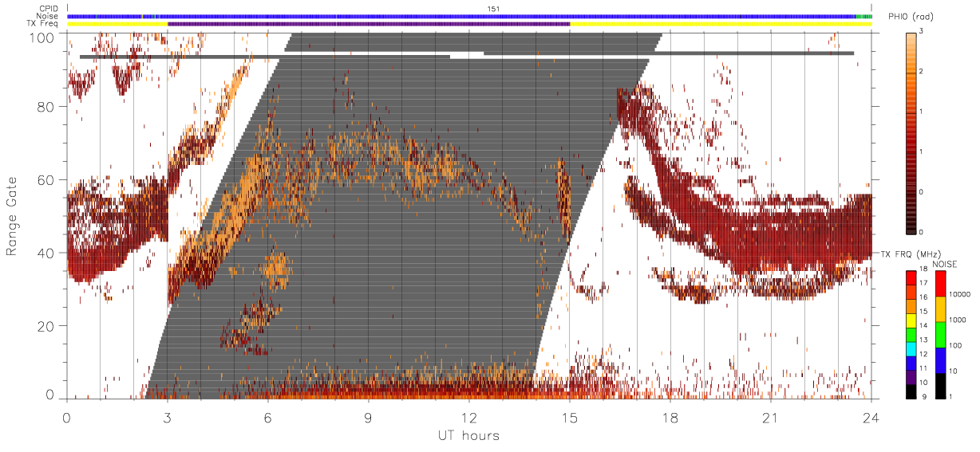980x452 pixels.
Task: Click the yellow swatch in TX FRQ legend
Action: (x=911, y=320)
